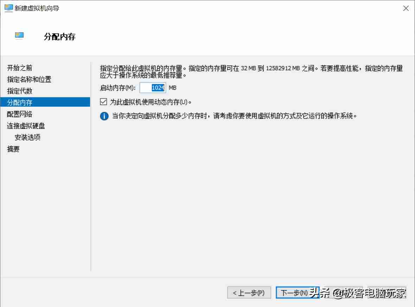Open 连接虚拟硬盘 step
415x307 pixels.
(x=26, y=126)
